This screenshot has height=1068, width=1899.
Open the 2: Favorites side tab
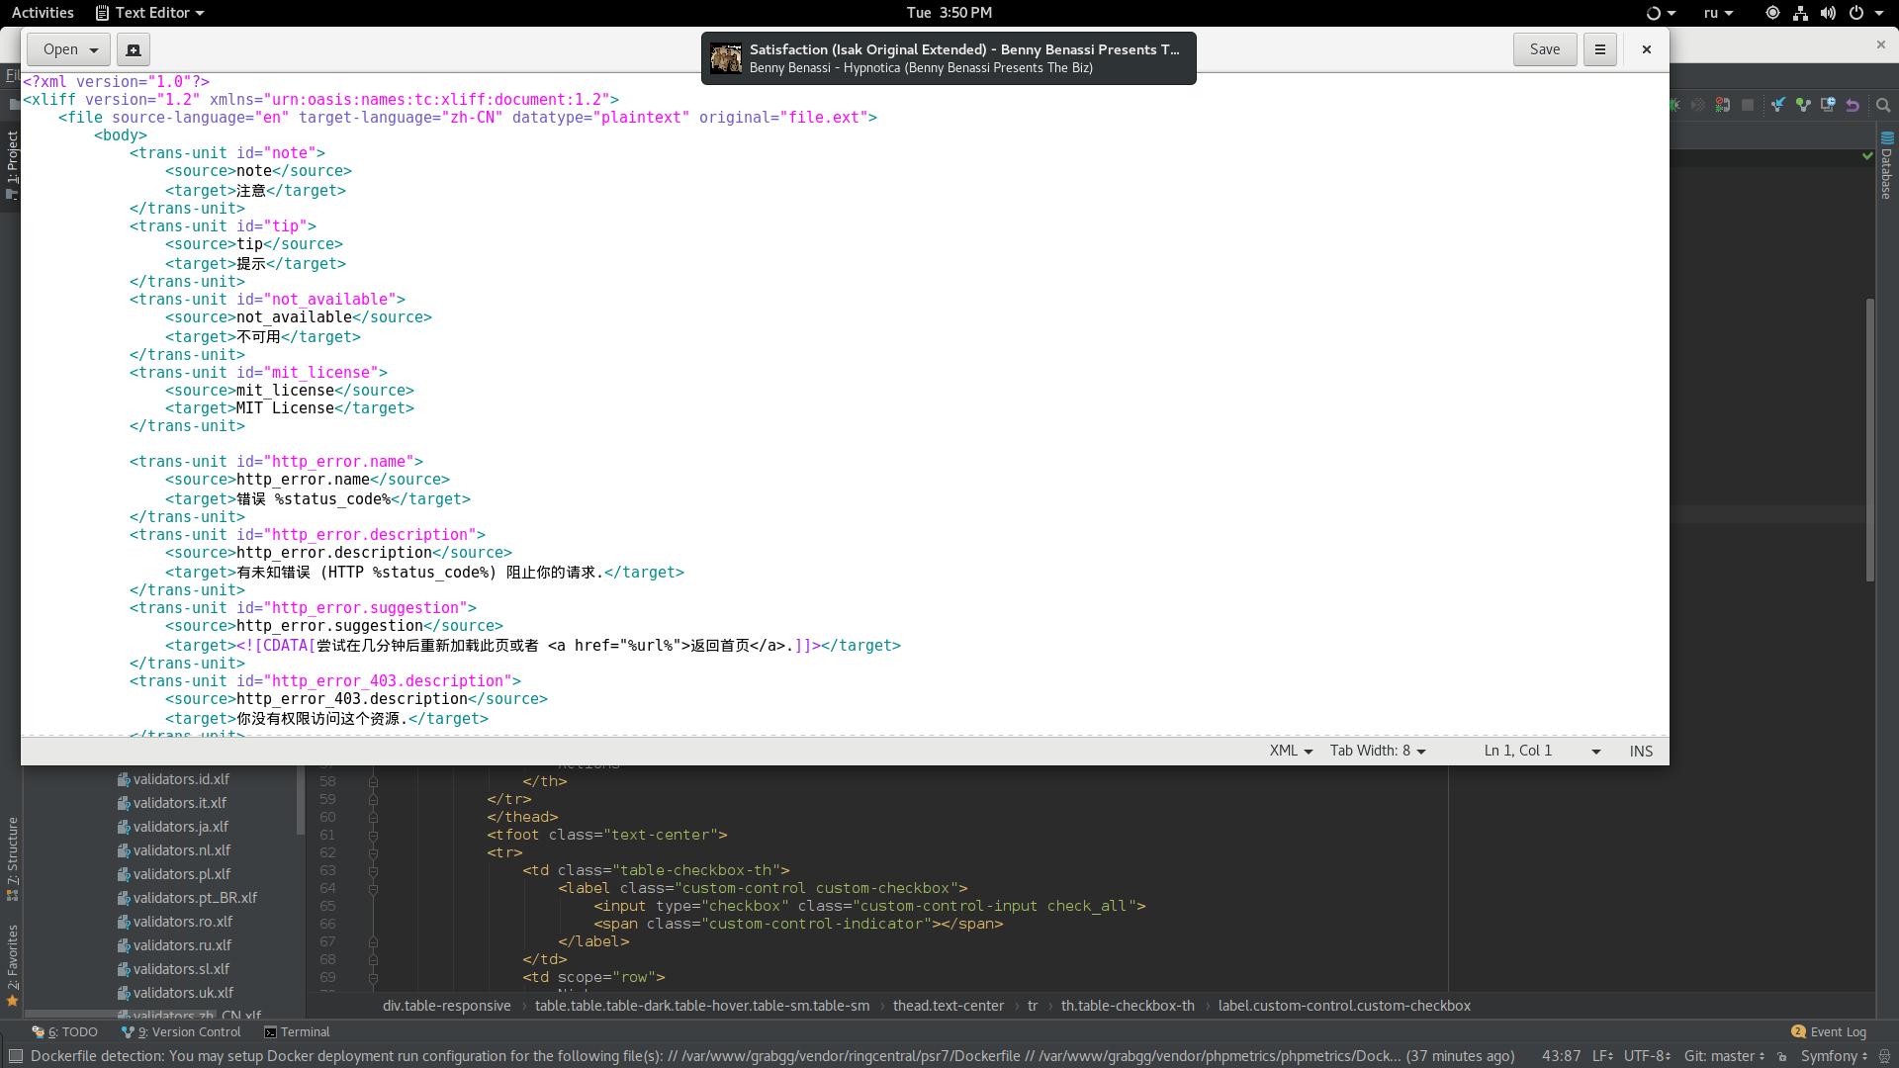(x=12, y=965)
